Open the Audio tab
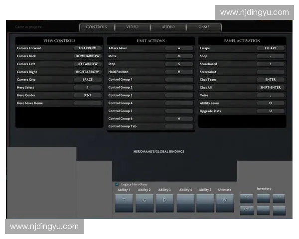 click(x=168, y=27)
